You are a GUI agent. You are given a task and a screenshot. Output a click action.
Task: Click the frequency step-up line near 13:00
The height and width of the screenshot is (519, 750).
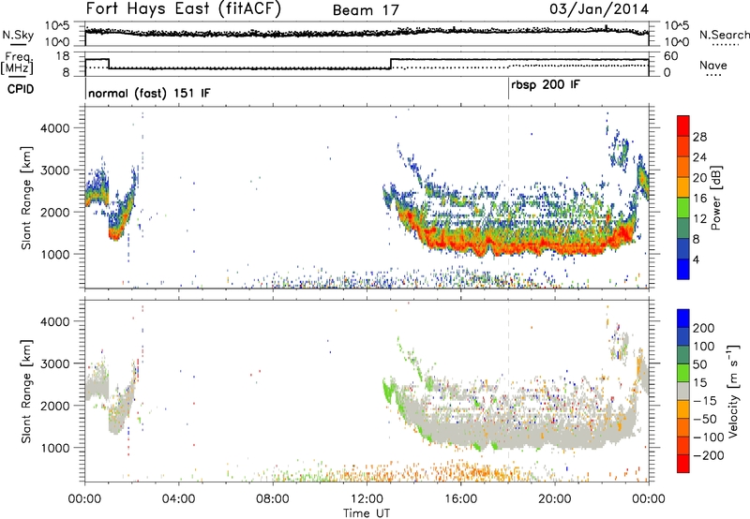[391, 64]
